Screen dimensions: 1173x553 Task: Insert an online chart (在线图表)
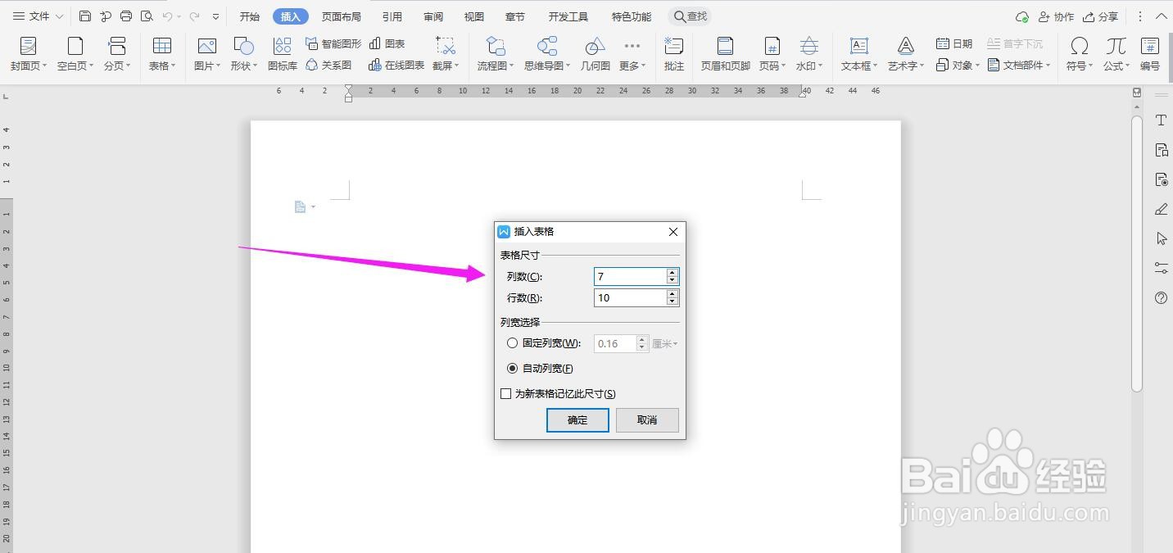click(396, 65)
